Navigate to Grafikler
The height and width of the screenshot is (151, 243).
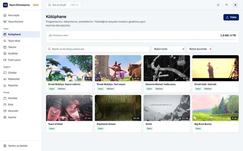[21, 53]
